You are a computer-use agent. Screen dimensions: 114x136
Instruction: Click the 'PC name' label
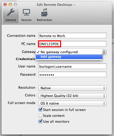(x=28, y=44)
